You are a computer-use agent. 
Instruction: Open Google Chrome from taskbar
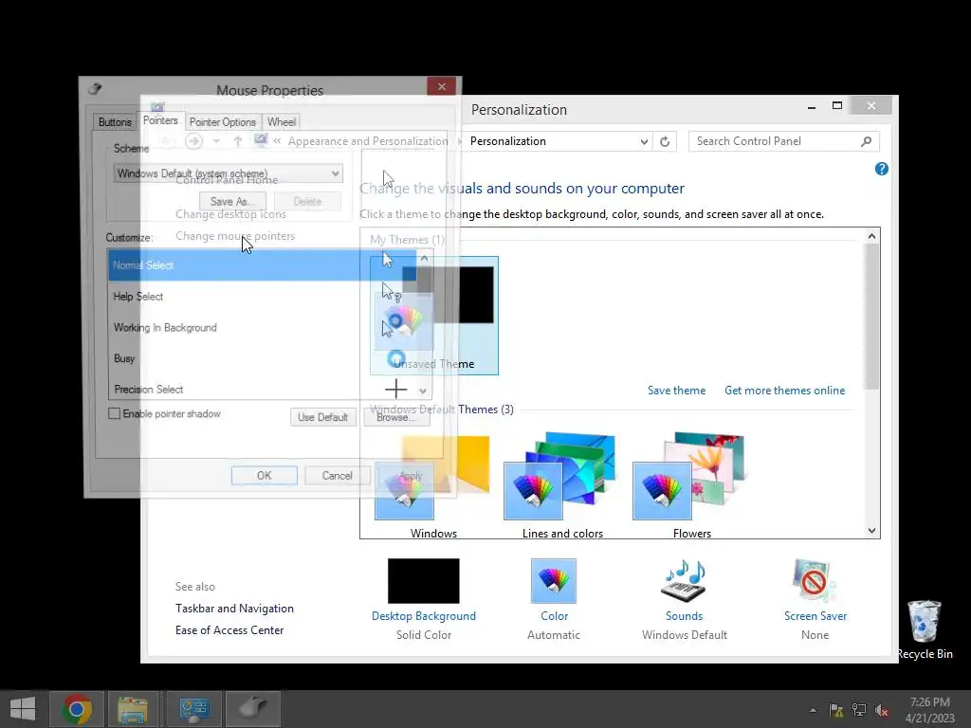(x=76, y=709)
